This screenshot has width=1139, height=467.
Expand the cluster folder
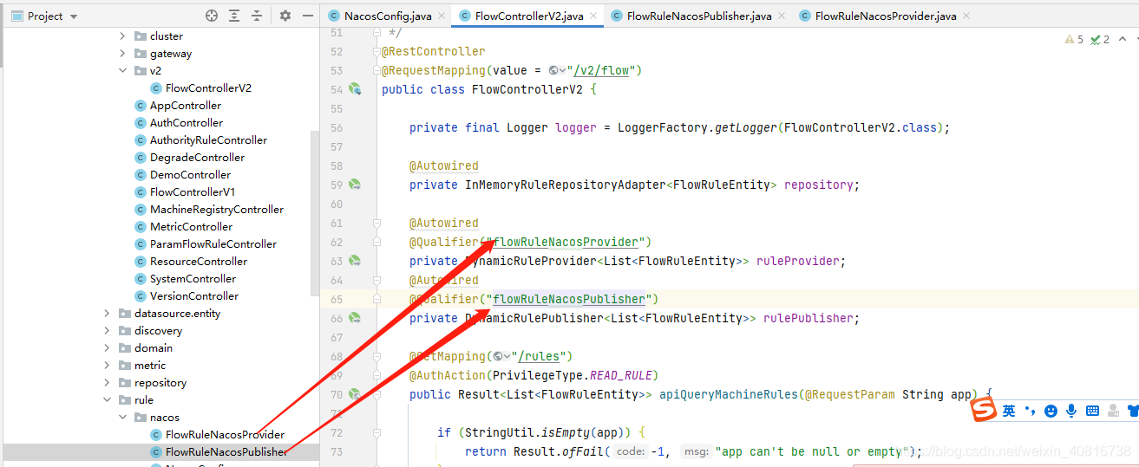tap(122, 36)
